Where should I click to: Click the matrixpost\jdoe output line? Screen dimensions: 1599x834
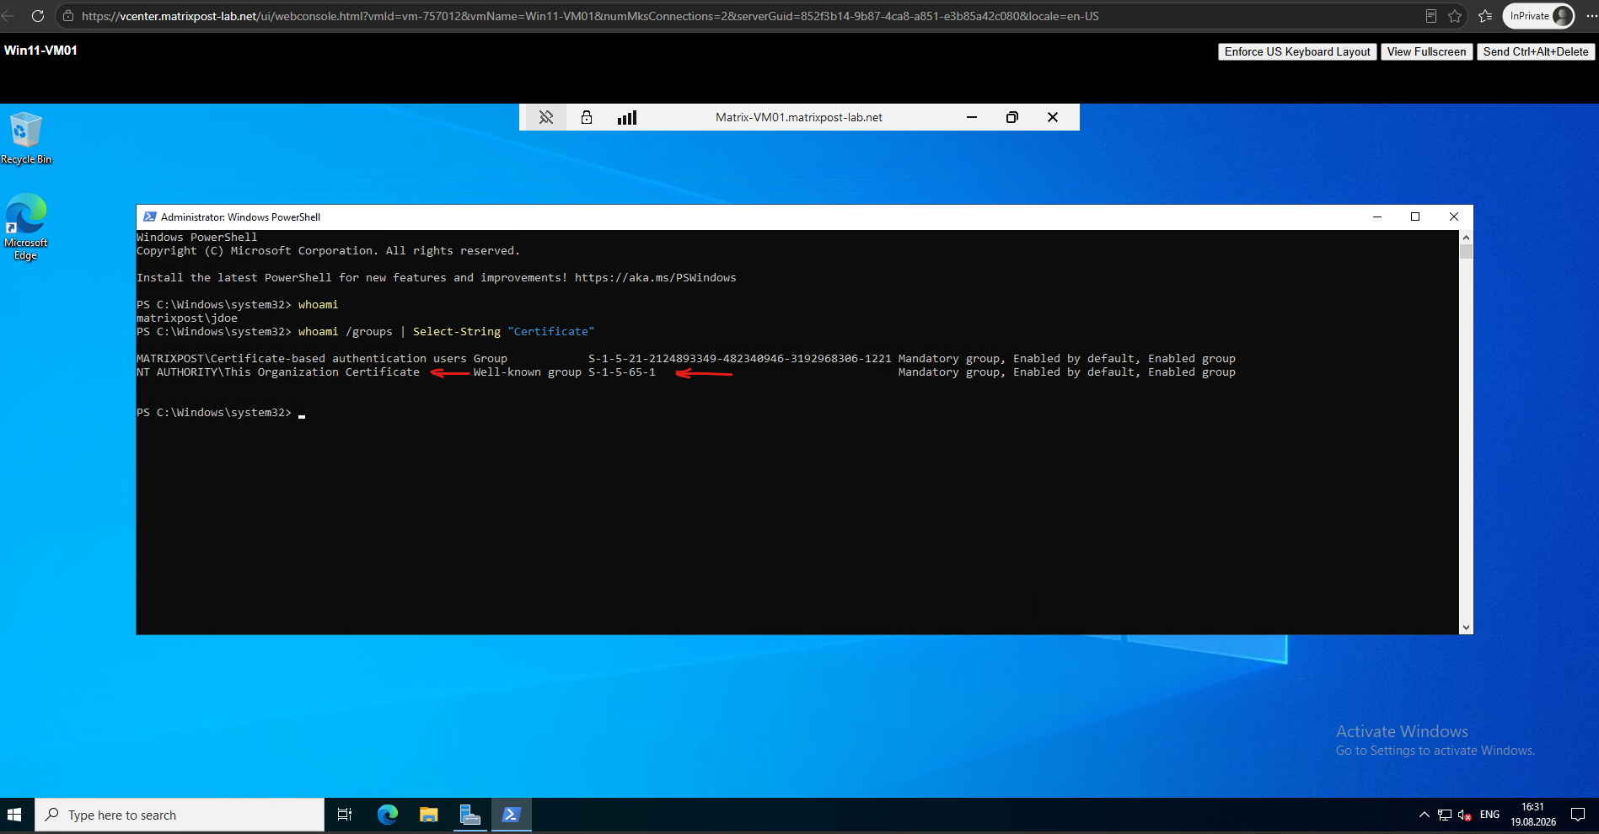point(187,318)
